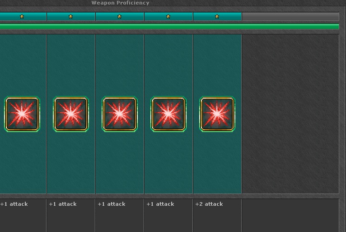Viewport: 346px width, 232px height.
Task: Click the gray locked level segment
Action: pos(290,17)
